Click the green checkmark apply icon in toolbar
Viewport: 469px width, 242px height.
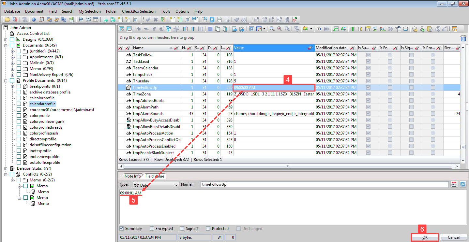coord(148,19)
